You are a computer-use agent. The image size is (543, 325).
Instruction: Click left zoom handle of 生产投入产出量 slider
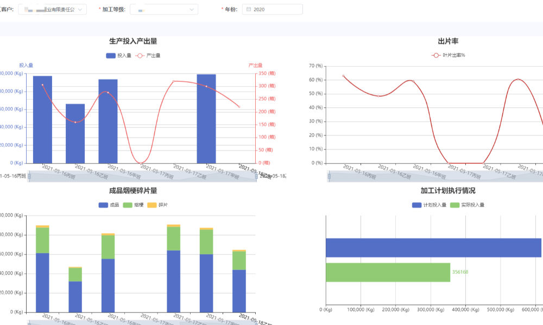pyautogui.click(x=28, y=176)
